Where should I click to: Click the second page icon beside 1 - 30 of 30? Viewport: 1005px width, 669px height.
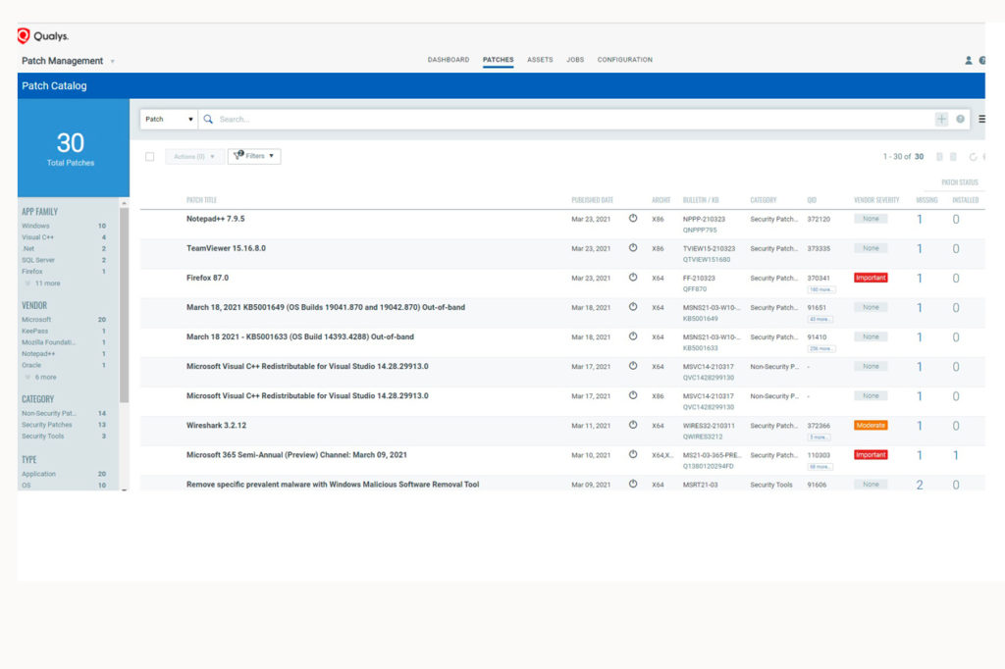(953, 157)
